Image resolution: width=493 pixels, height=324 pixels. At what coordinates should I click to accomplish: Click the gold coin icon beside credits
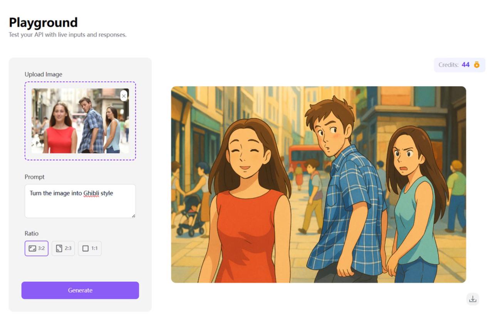click(x=477, y=65)
